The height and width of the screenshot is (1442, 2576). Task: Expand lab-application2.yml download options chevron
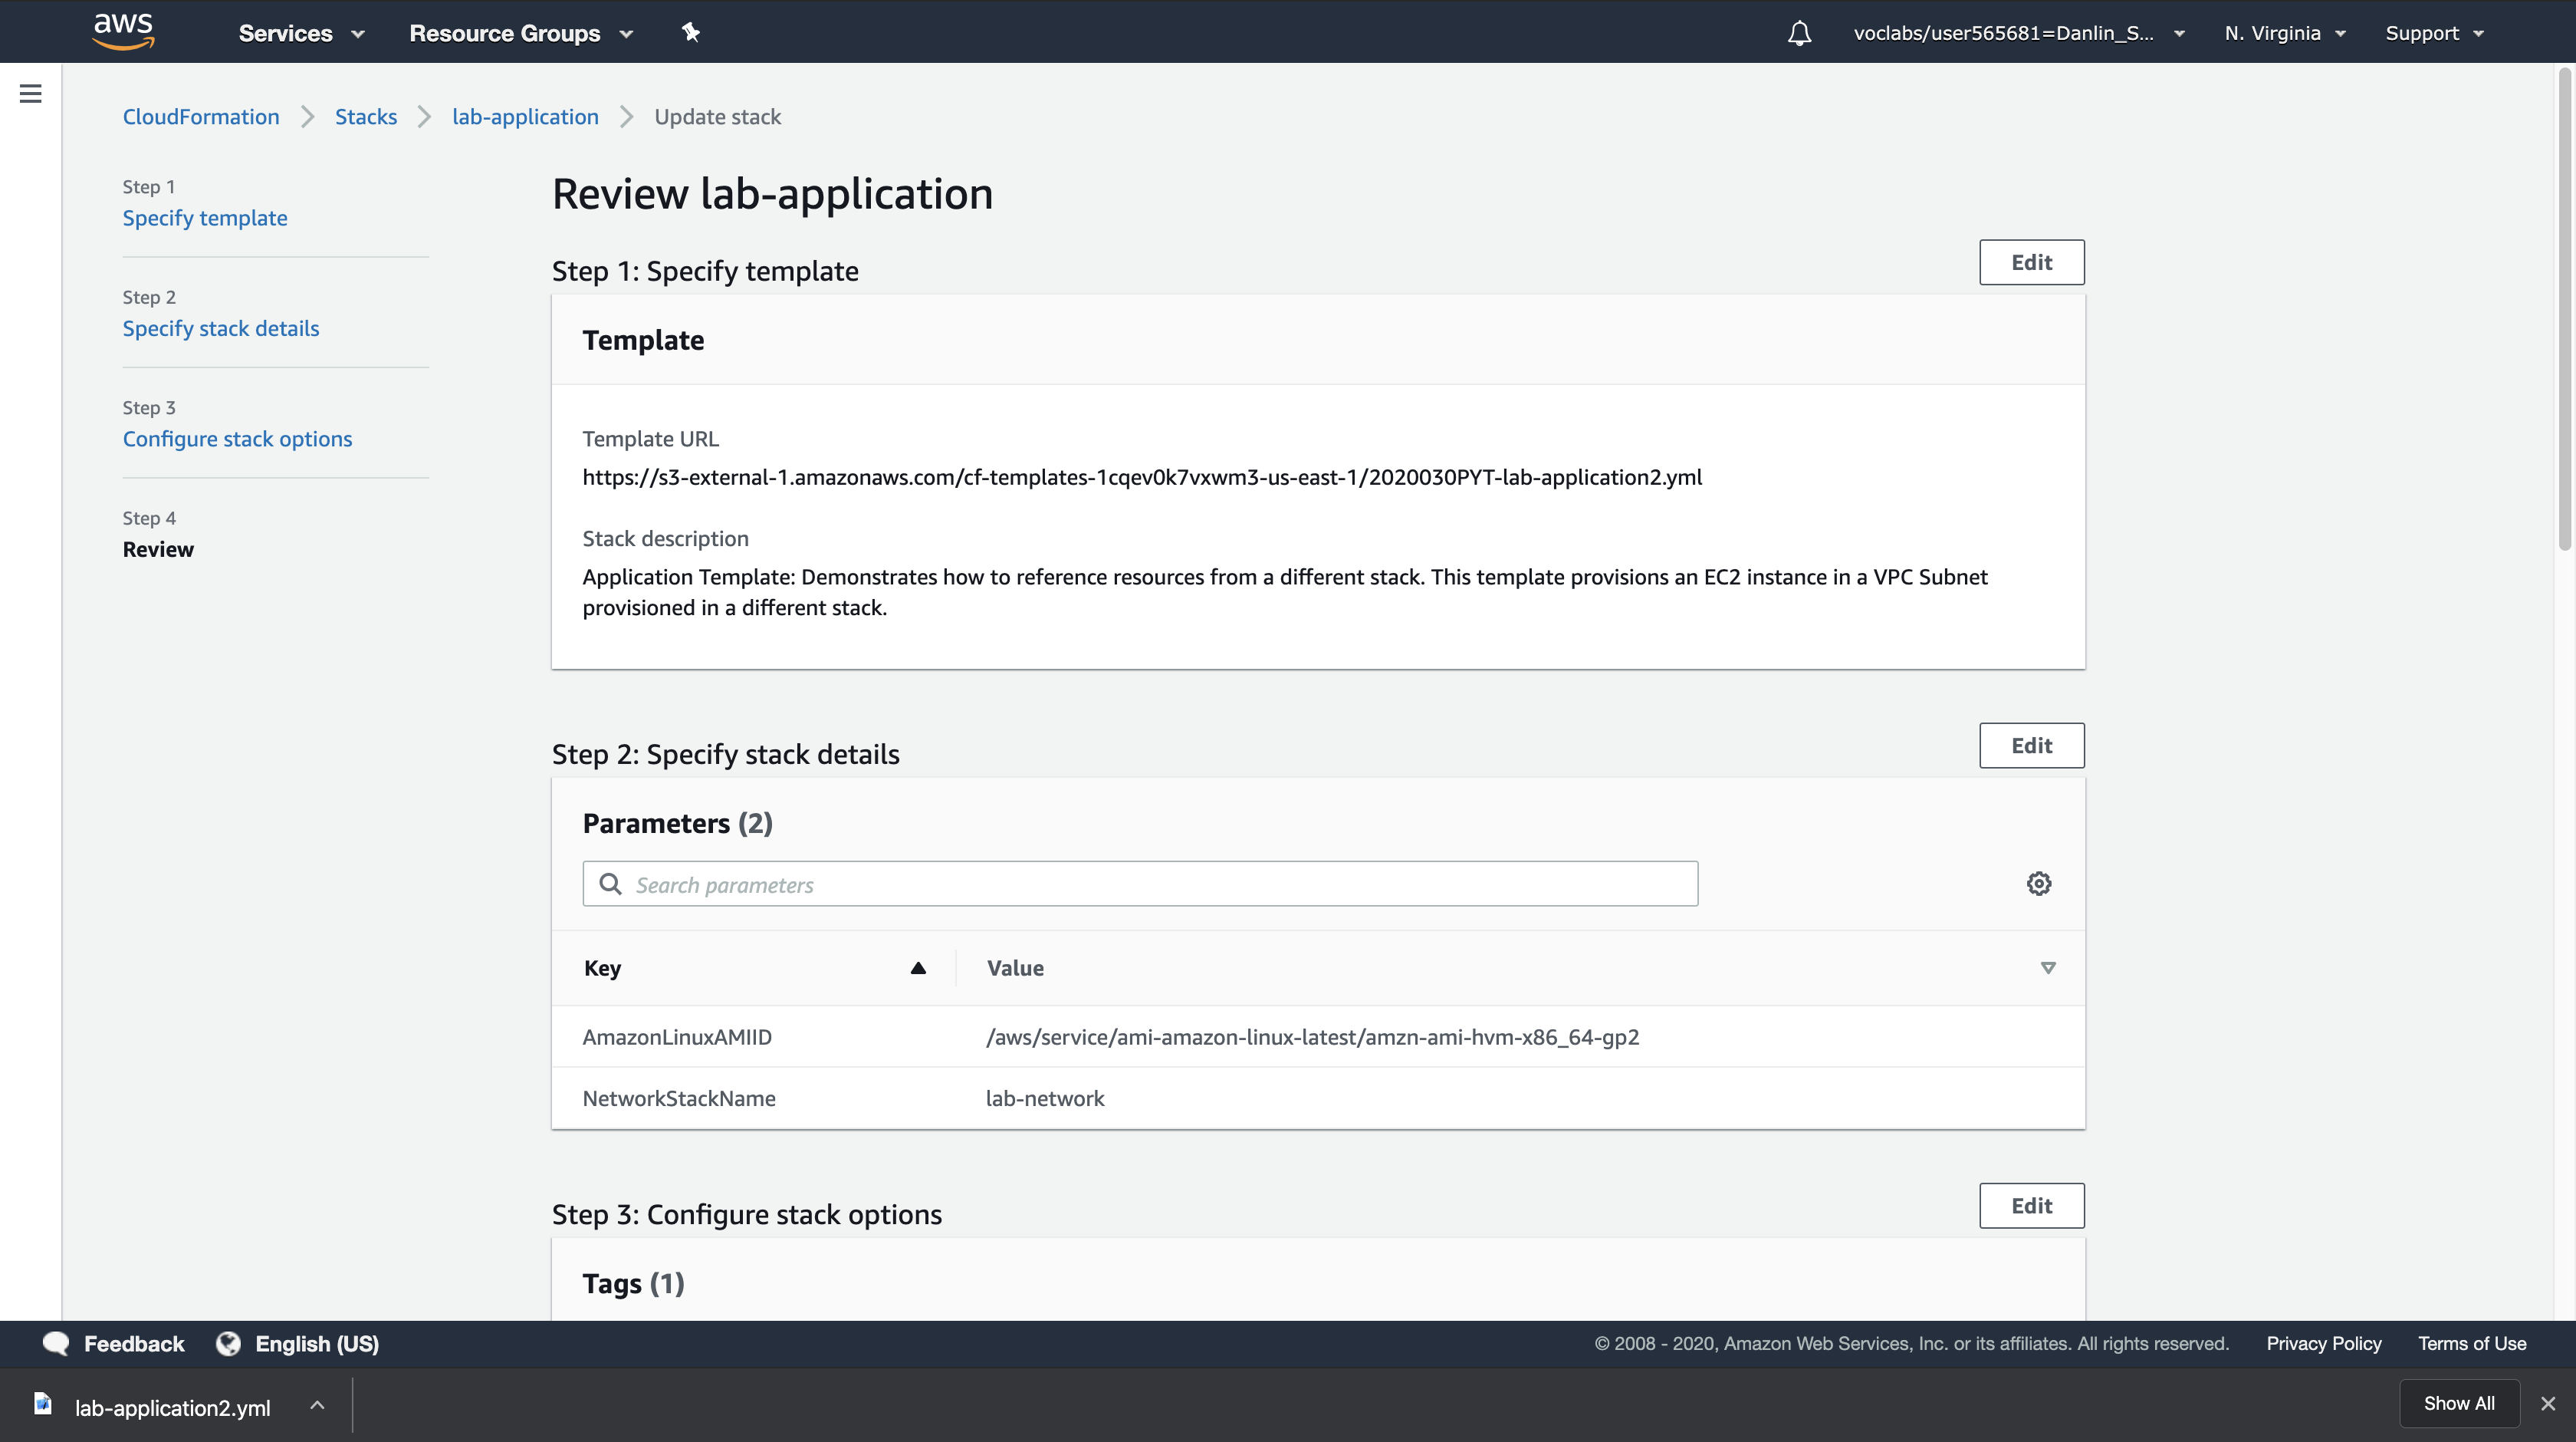[317, 1405]
